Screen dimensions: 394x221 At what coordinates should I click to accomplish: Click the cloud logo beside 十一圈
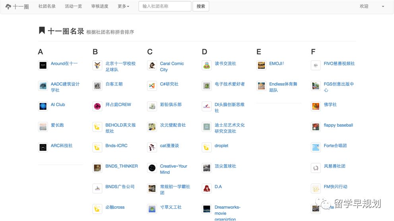click(8, 6)
